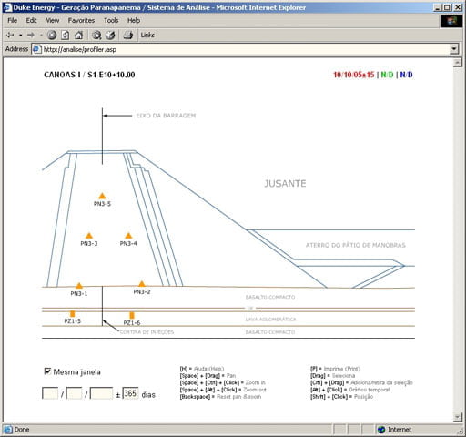Open the Back button history dropdown arrow
This screenshot has height=437, width=466.
[x=20, y=36]
